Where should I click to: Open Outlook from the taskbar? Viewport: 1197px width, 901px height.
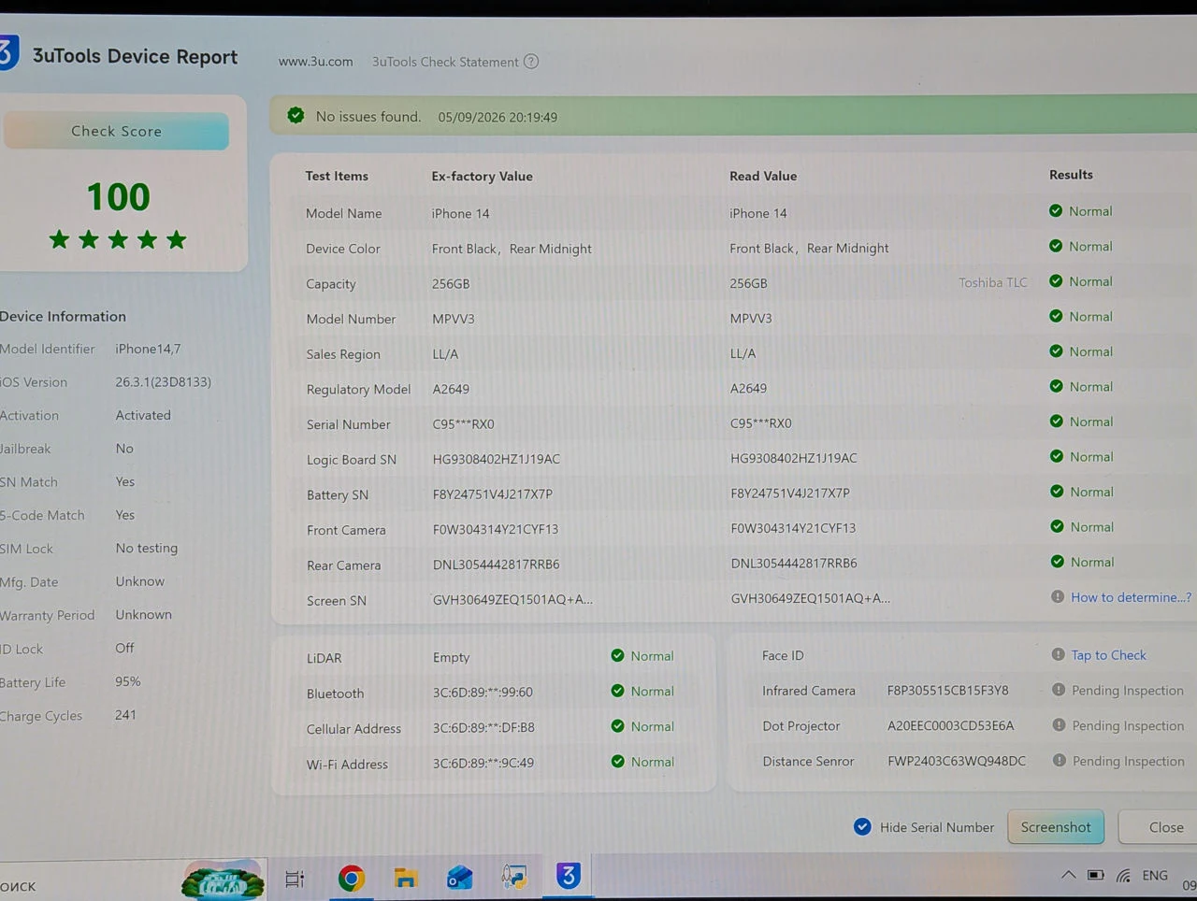(x=459, y=878)
